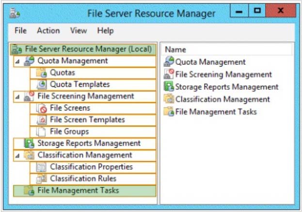The height and width of the screenshot is (212, 302).
Task: Select Storage Reports Management text in the Name list
Action: click(x=227, y=87)
